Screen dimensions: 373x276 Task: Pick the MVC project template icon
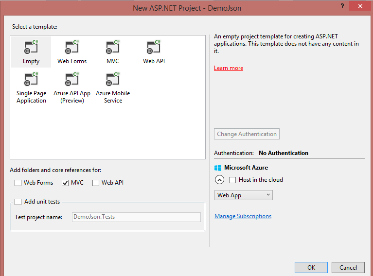(x=113, y=48)
